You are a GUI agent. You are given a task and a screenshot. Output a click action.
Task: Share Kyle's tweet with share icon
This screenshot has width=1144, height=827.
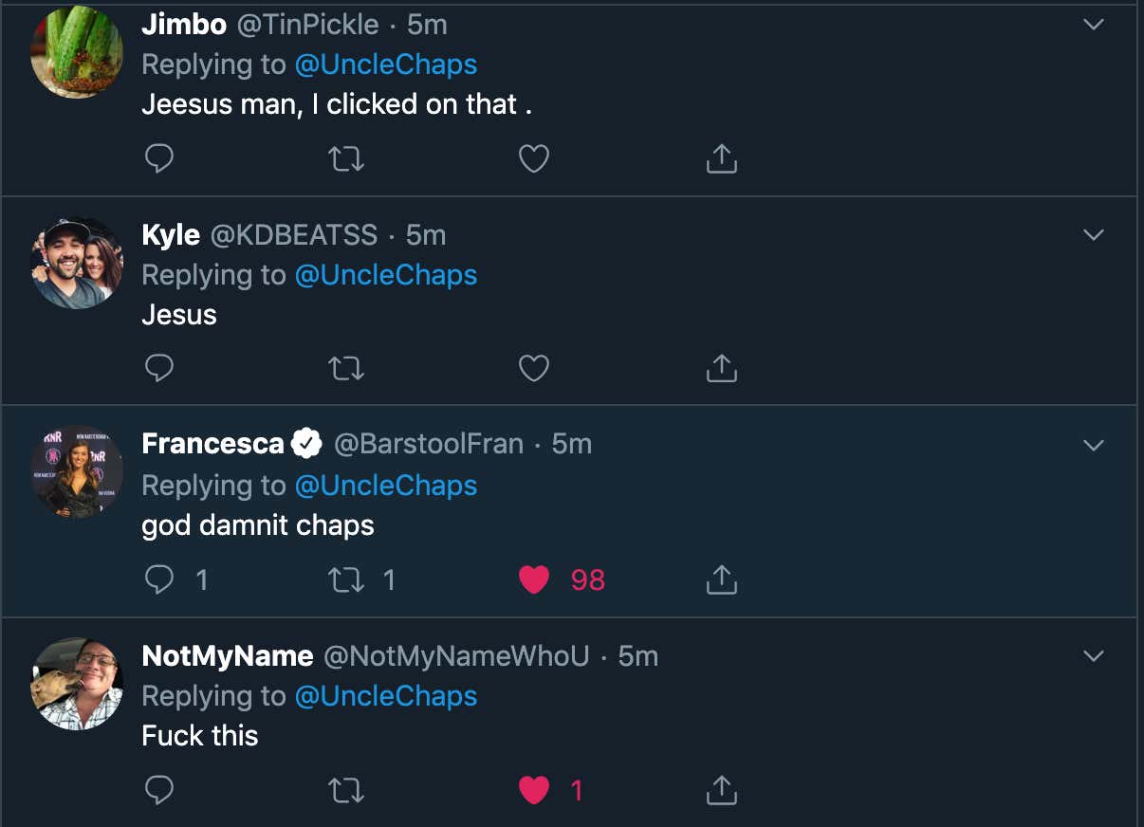(722, 369)
